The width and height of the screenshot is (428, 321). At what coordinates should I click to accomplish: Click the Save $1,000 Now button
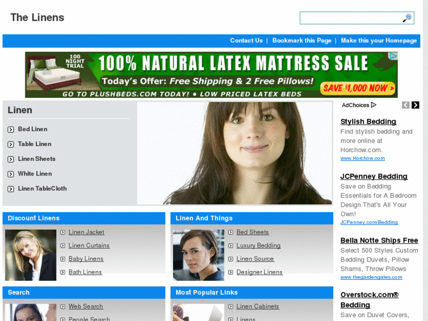tap(357, 88)
